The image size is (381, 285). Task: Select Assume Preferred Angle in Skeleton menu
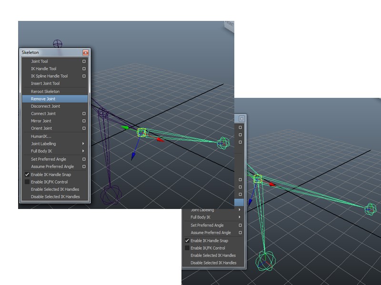point(52,167)
